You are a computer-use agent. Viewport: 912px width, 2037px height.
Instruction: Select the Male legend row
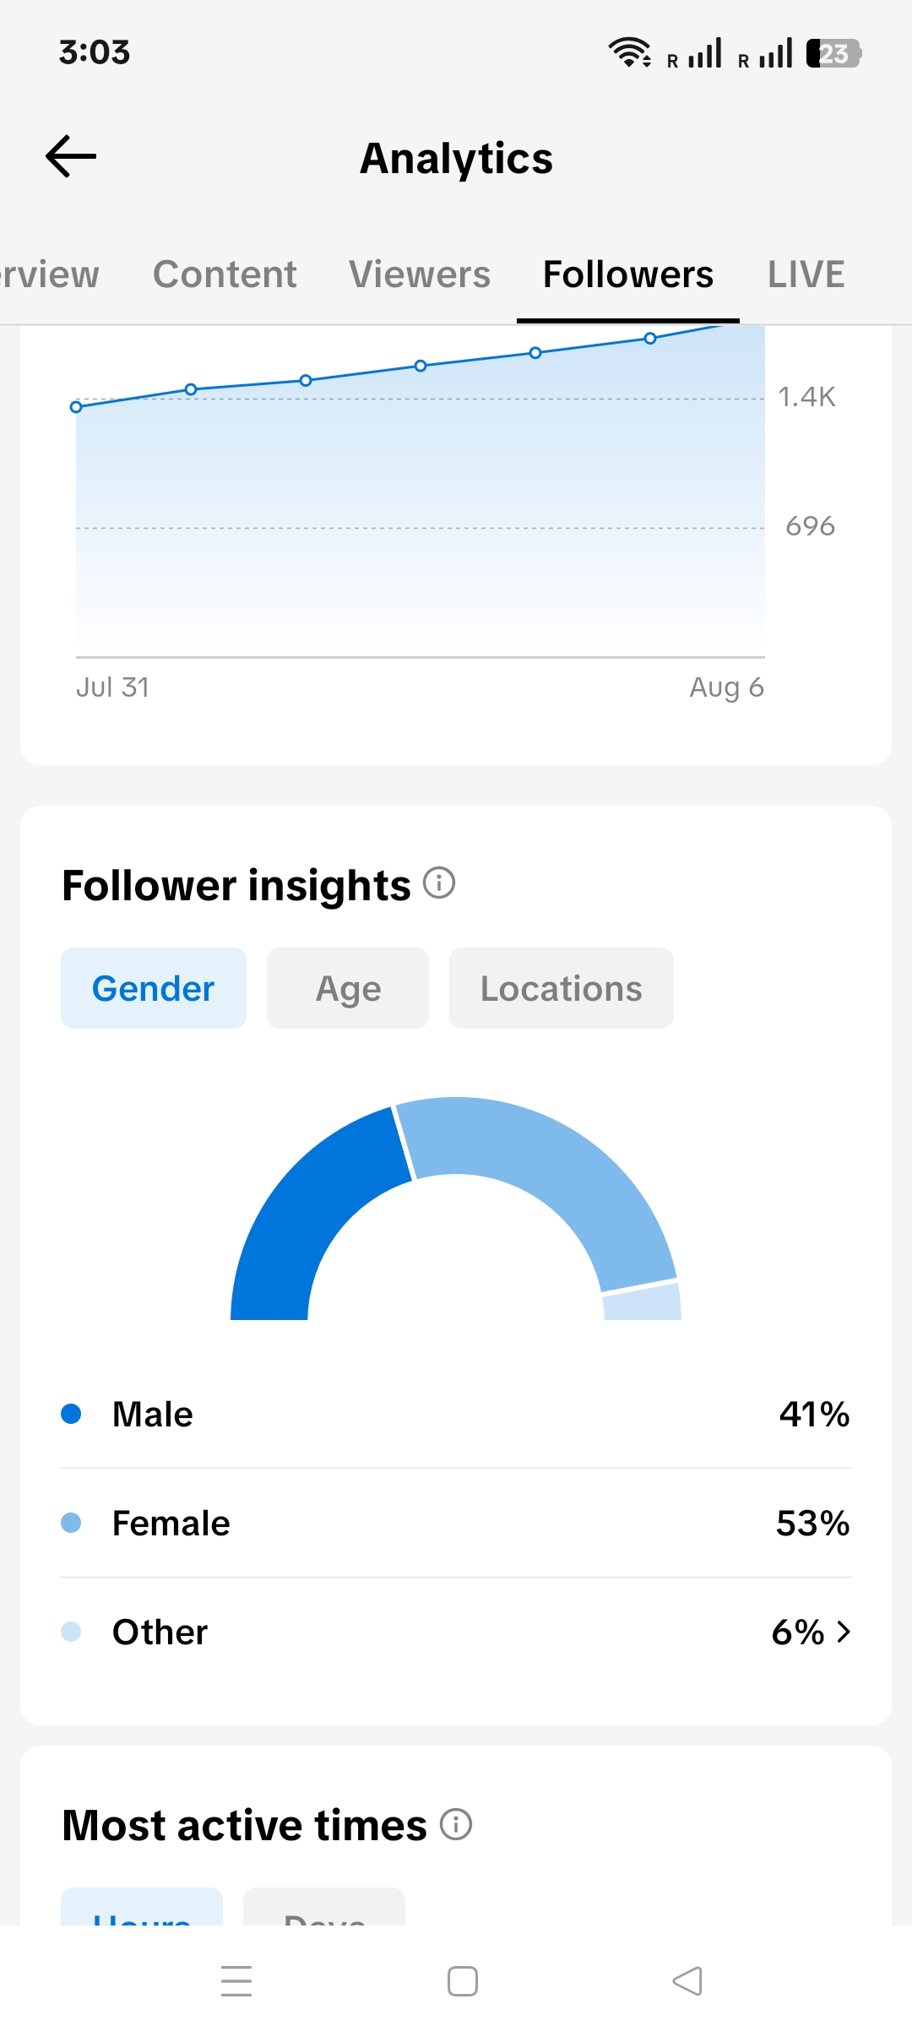[456, 1414]
